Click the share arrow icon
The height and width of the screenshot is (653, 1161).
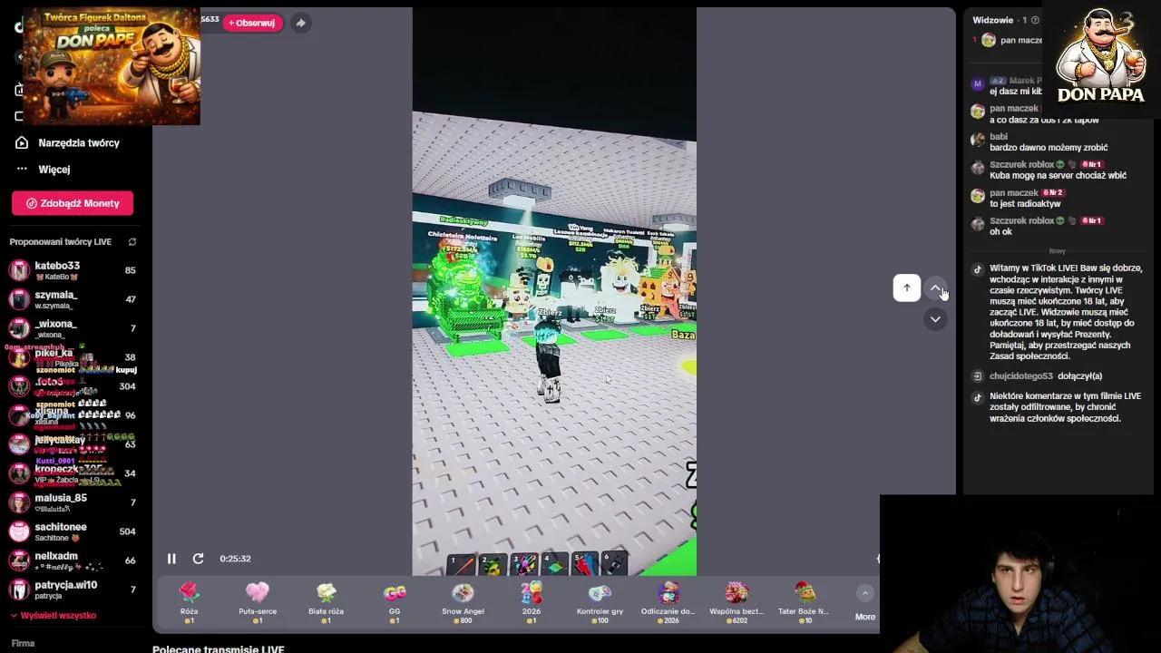[x=300, y=23]
